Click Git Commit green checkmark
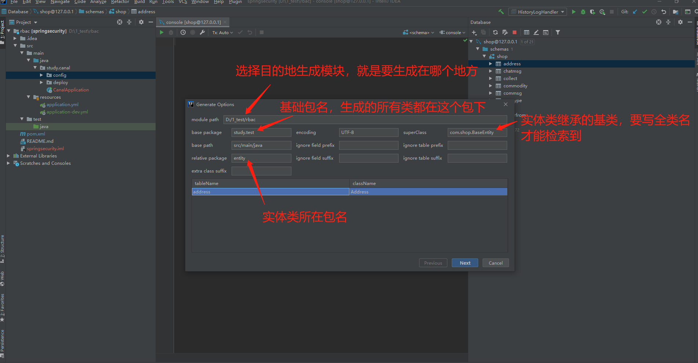The image size is (698, 363). (x=644, y=12)
